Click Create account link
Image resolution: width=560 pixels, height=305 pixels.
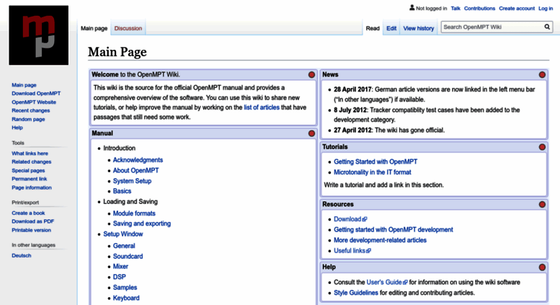point(517,8)
